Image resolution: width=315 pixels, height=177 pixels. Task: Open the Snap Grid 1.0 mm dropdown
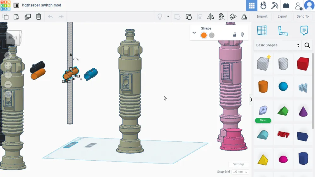[240, 172]
